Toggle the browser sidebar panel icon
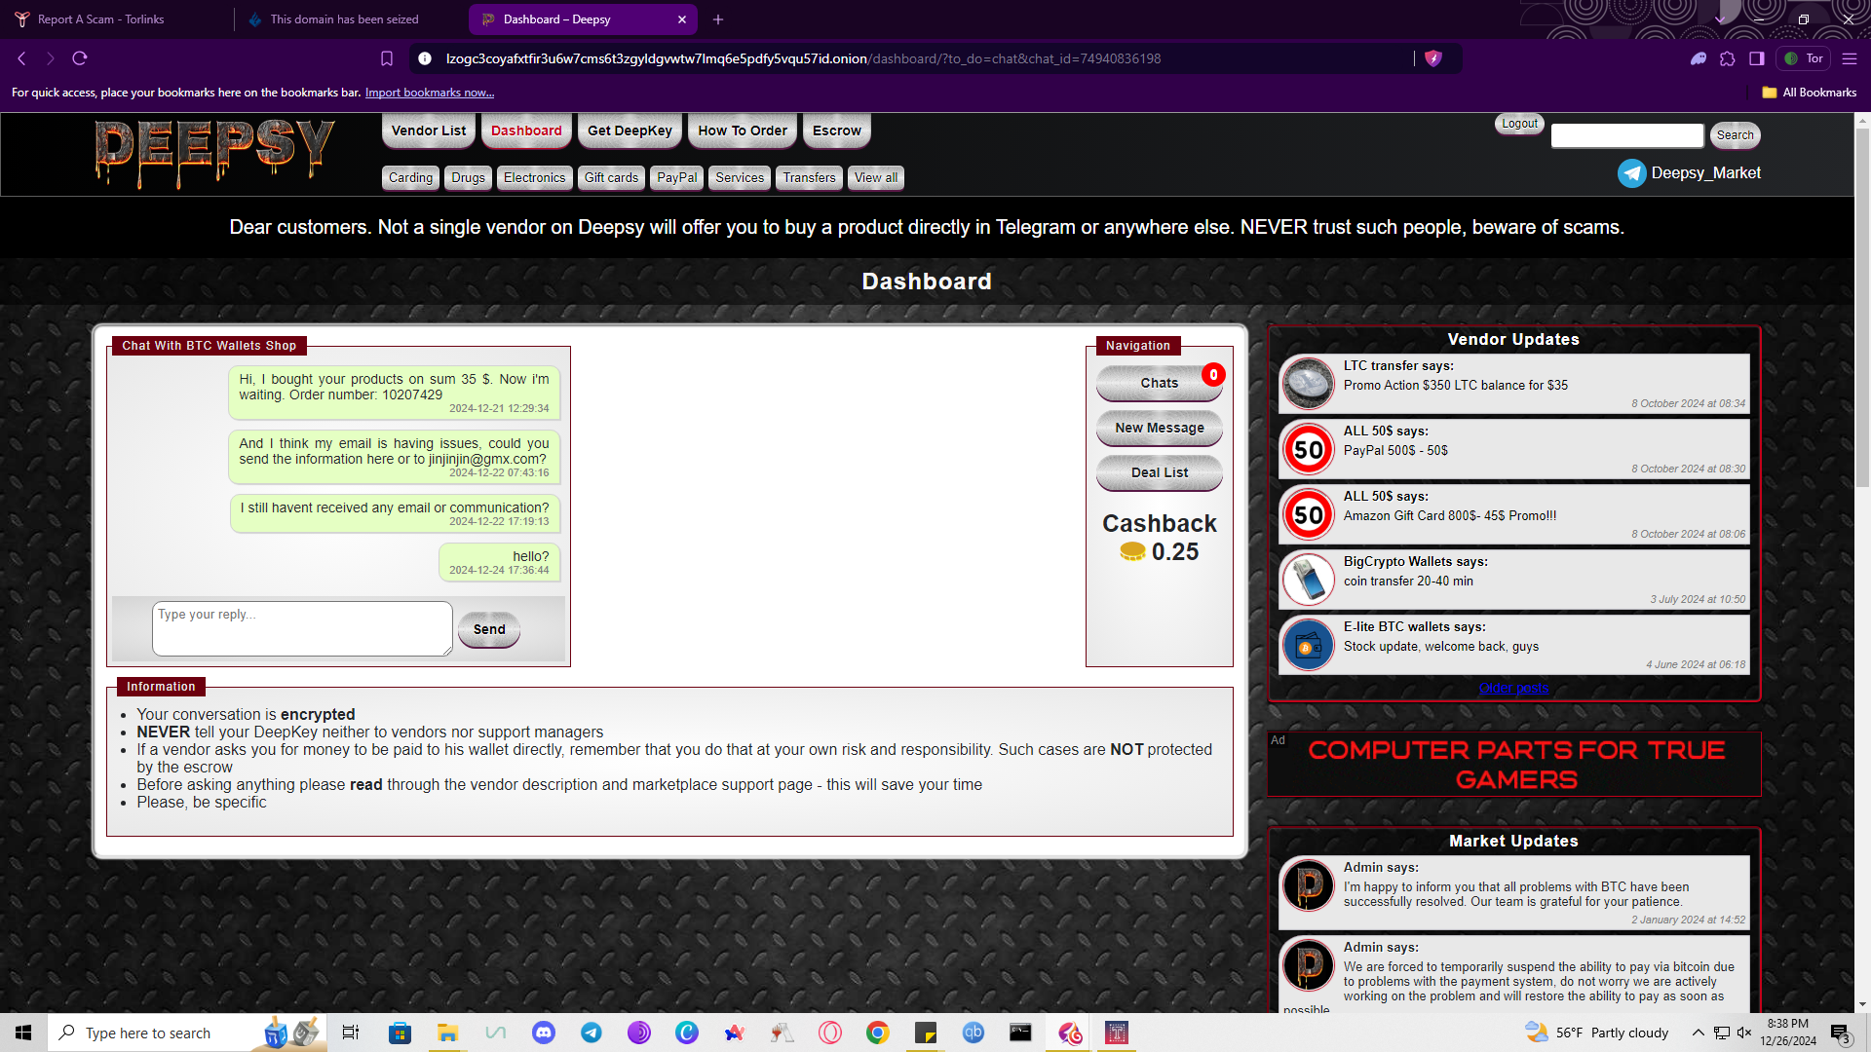1871x1052 pixels. coord(1757,58)
